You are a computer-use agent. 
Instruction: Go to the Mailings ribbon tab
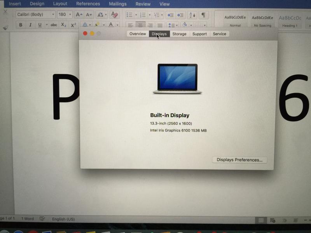(118, 4)
